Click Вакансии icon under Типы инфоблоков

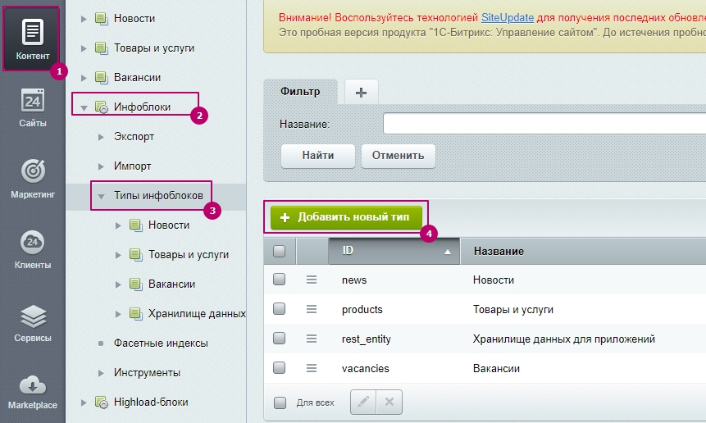136,284
